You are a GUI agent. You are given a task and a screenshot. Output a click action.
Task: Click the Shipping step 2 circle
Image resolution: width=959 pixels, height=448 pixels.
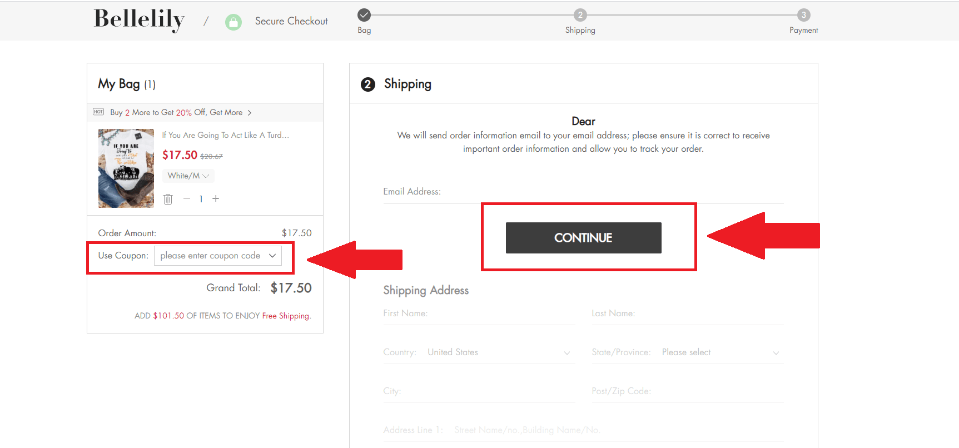pyautogui.click(x=580, y=15)
